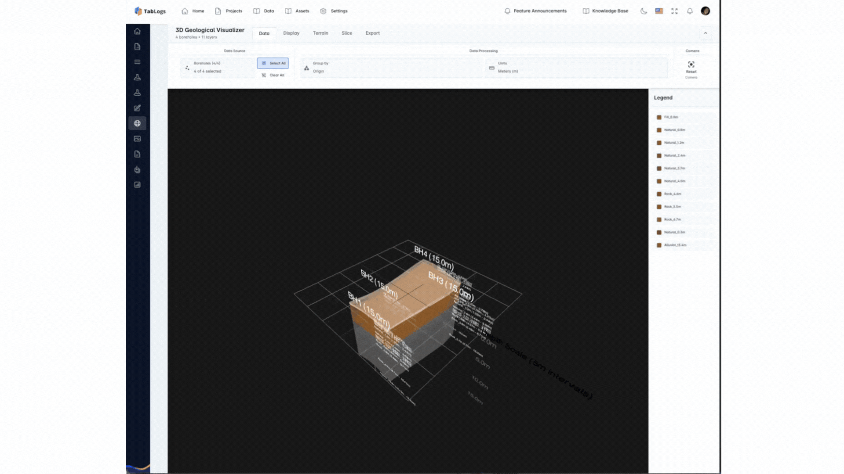Click the chart icon in sidebar
The height and width of the screenshot is (474, 844).
coord(137,185)
